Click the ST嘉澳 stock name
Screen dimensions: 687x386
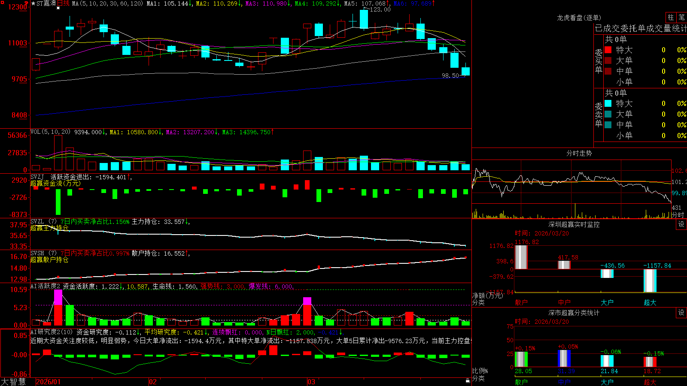click(x=46, y=3)
